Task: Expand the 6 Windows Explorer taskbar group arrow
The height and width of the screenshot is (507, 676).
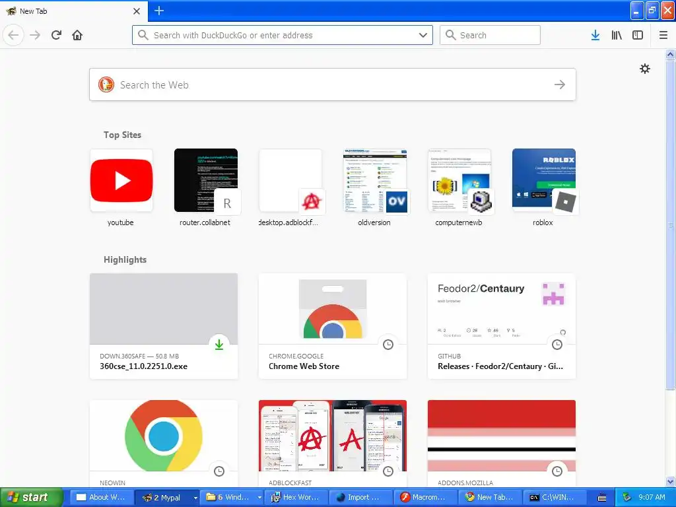Action: pyautogui.click(x=259, y=498)
